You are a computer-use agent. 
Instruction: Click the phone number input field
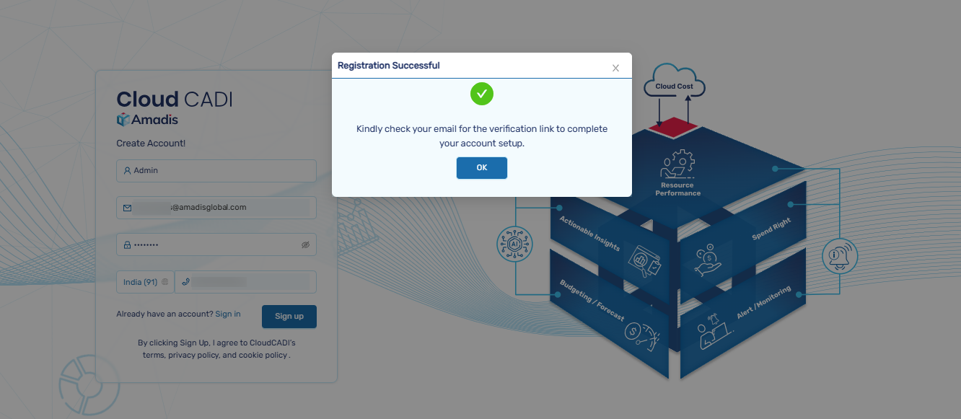246,282
